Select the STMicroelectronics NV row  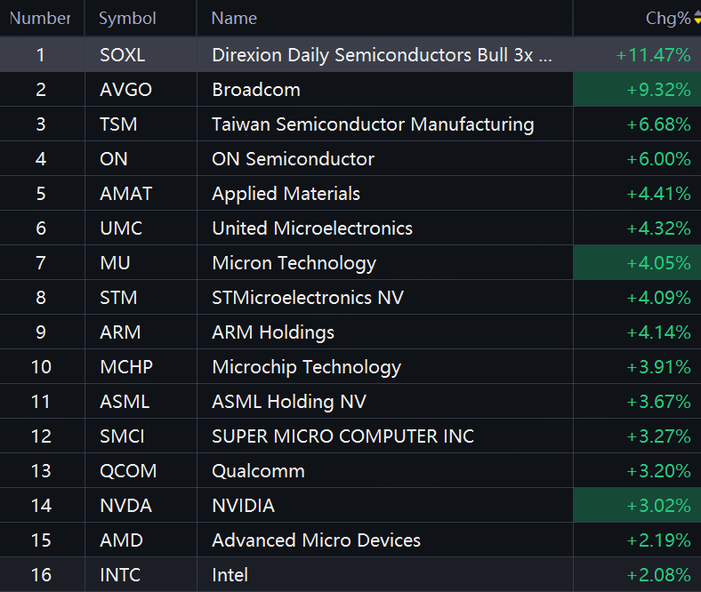[x=350, y=298]
